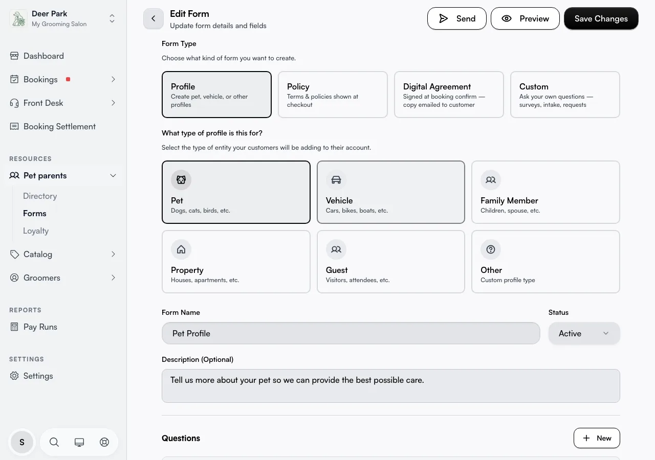Choose the Pet profile type card
Screen dimensions: 655x460
[236, 192]
